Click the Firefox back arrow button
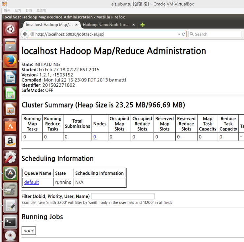The image size is (244, 242). (25, 34)
